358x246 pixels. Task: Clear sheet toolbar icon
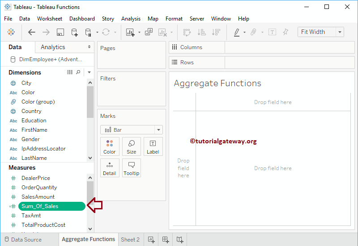point(162,32)
